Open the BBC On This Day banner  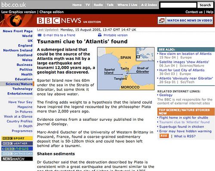17,154
